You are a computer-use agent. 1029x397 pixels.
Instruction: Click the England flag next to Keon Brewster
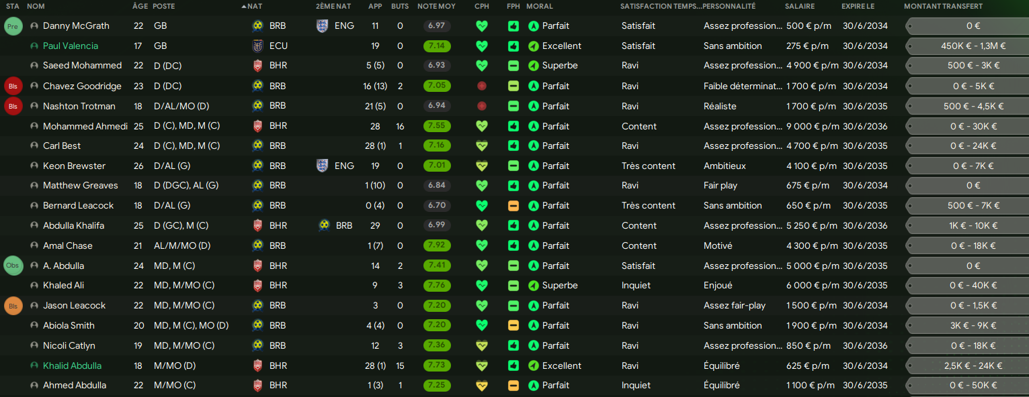(323, 166)
